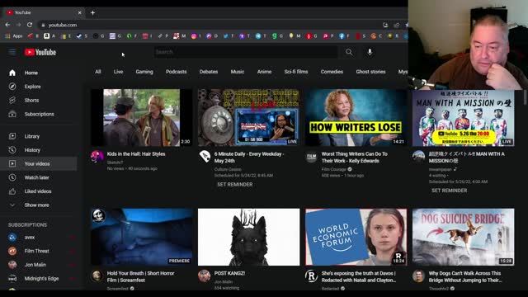
Task: Close the YouTube browser tab
Action: 79,13
